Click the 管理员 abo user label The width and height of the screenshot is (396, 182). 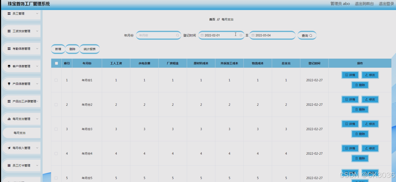click(x=340, y=4)
